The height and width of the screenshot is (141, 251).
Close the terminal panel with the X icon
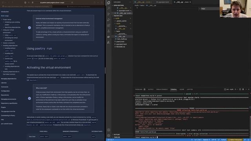tap(249, 89)
